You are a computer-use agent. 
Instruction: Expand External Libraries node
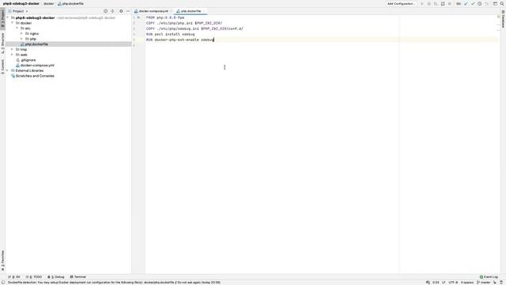tap(8, 70)
